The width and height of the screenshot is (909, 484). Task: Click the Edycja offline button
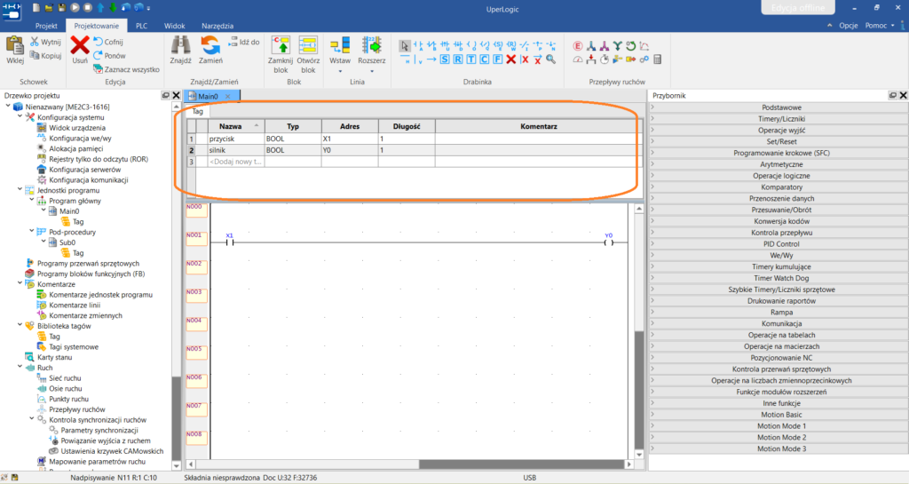(798, 7)
